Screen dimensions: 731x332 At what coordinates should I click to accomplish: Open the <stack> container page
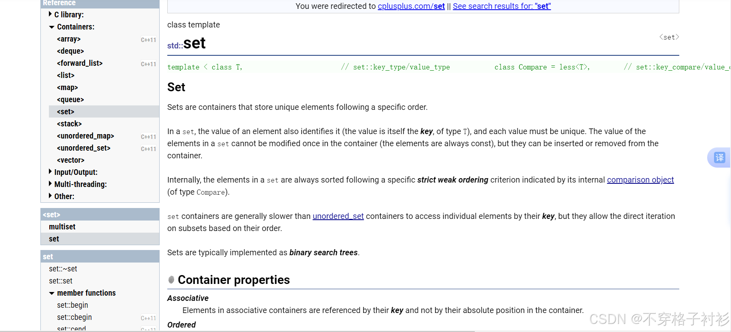[x=69, y=124]
